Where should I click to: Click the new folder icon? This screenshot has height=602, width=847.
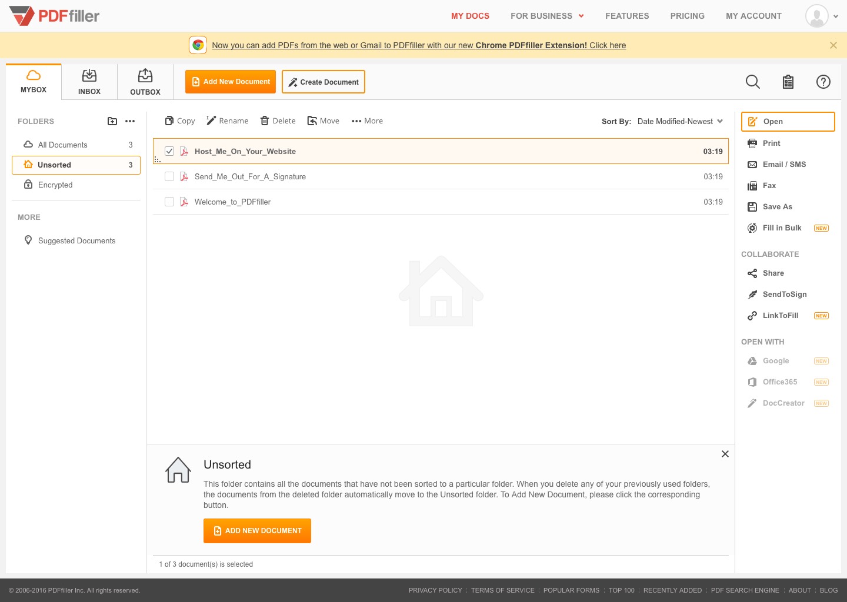[x=112, y=121]
